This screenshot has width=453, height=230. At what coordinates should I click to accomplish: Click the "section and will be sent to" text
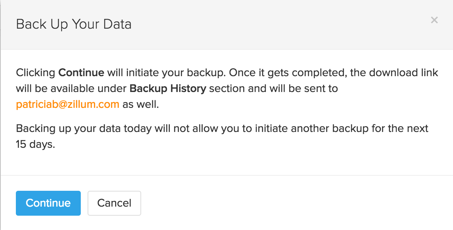pyautogui.click(x=273, y=89)
